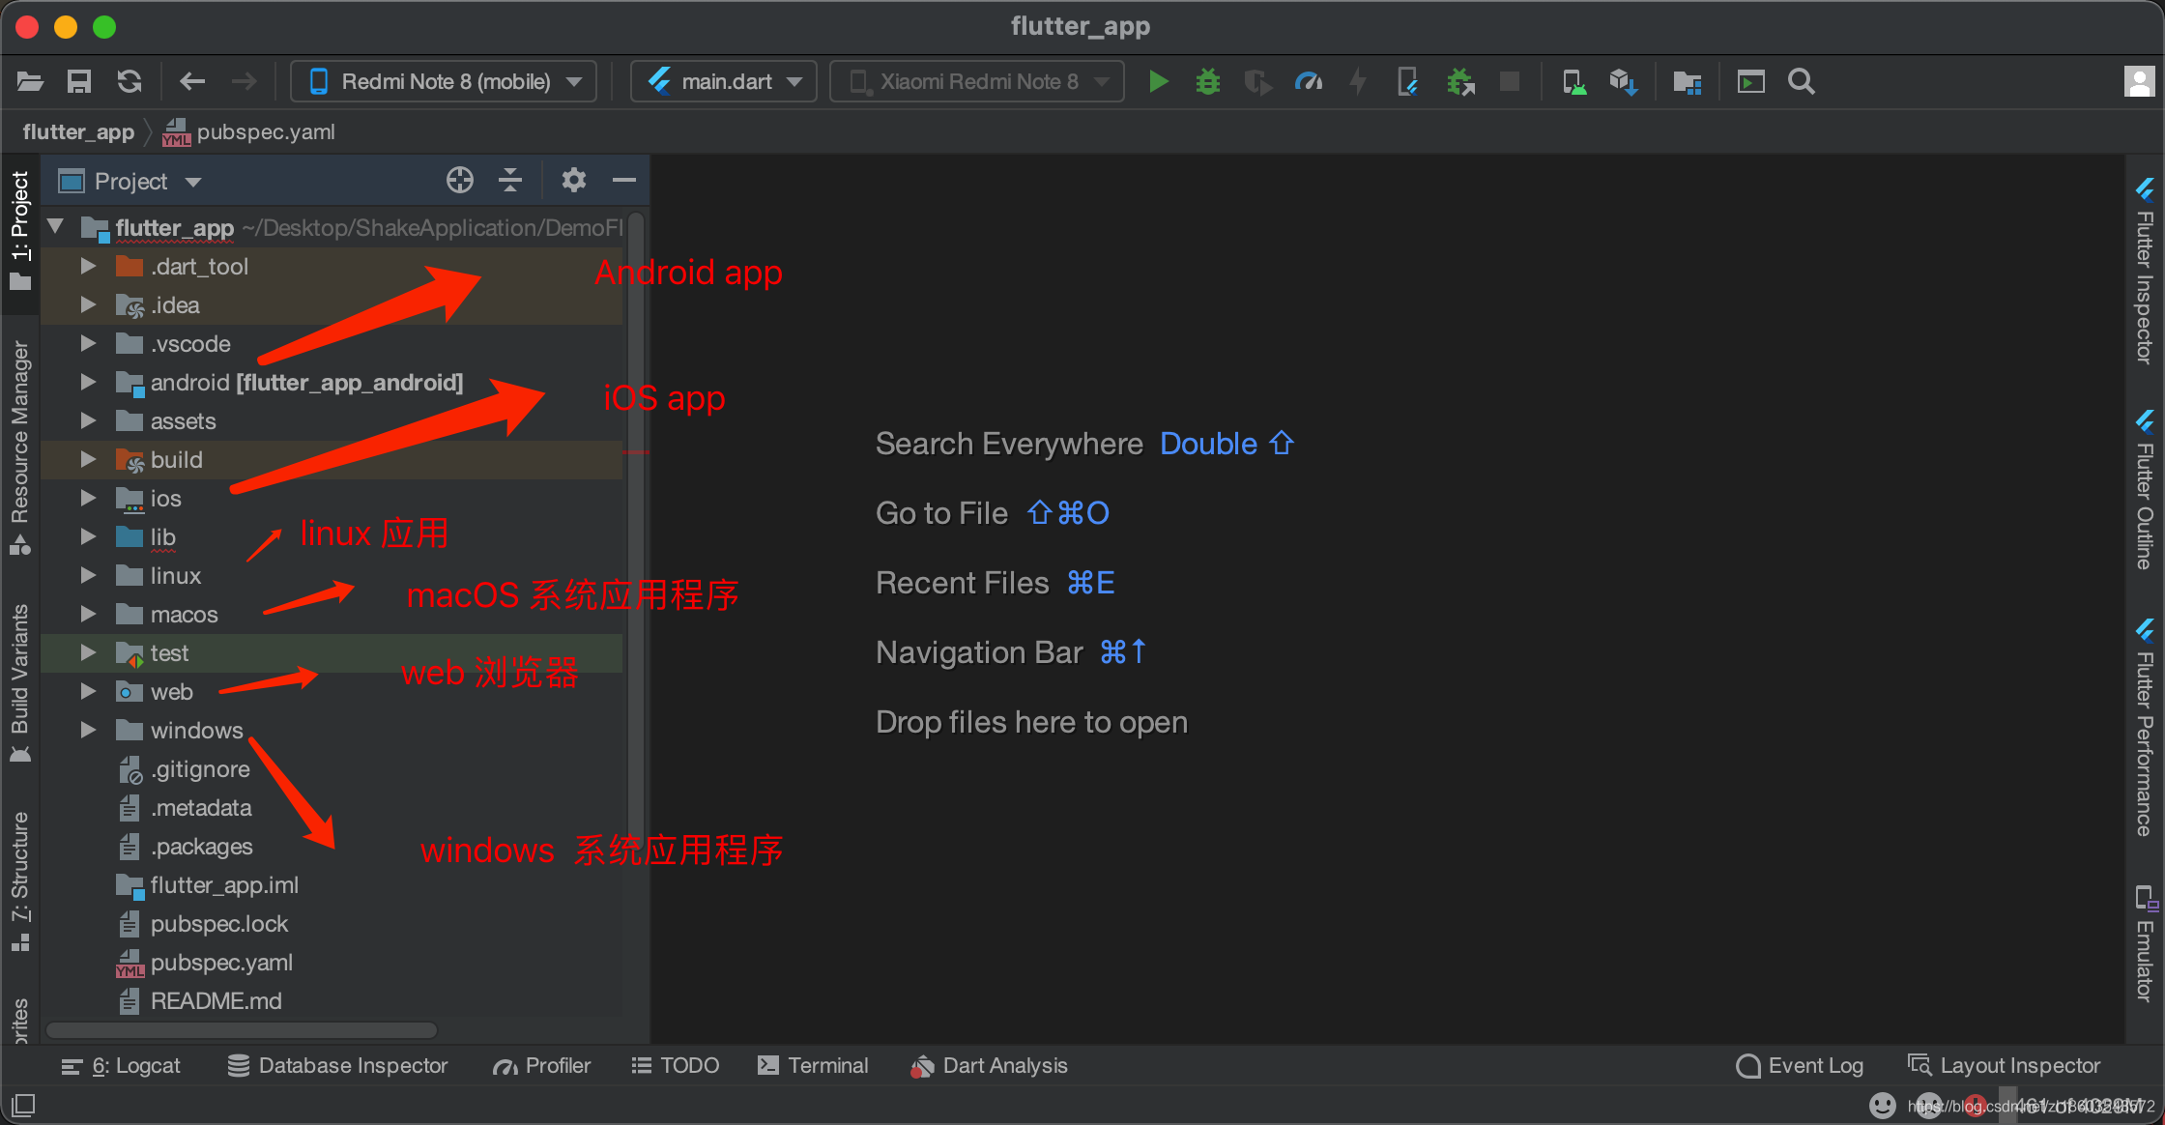Open the Dart Analysis tool window
This screenshot has height=1125, width=2165.
[x=989, y=1066]
